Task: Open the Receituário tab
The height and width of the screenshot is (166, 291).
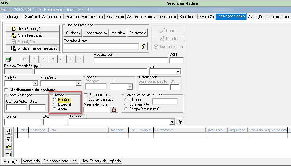Action: (x=188, y=17)
